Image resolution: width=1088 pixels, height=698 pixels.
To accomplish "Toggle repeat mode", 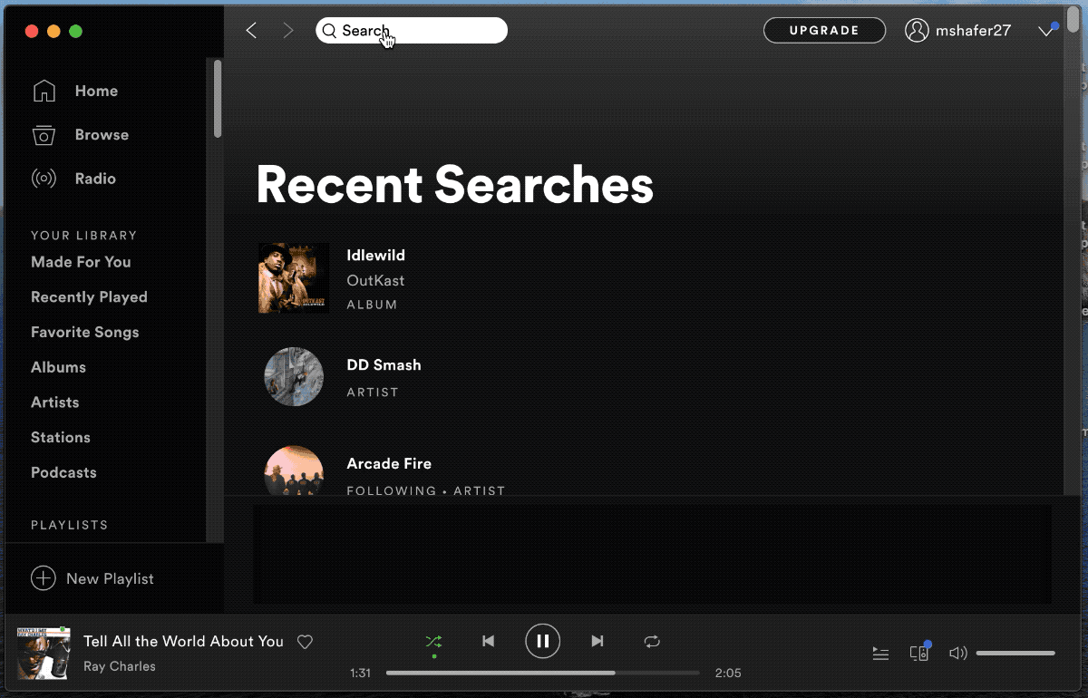I will 652,641.
